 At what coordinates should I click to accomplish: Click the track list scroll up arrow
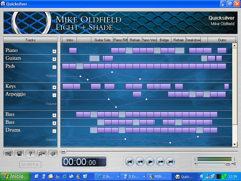coord(235,46)
